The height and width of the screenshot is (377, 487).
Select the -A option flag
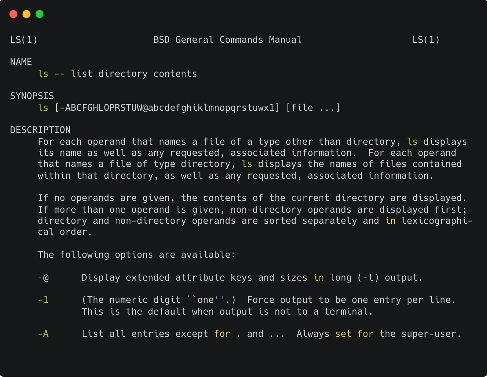point(43,334)
